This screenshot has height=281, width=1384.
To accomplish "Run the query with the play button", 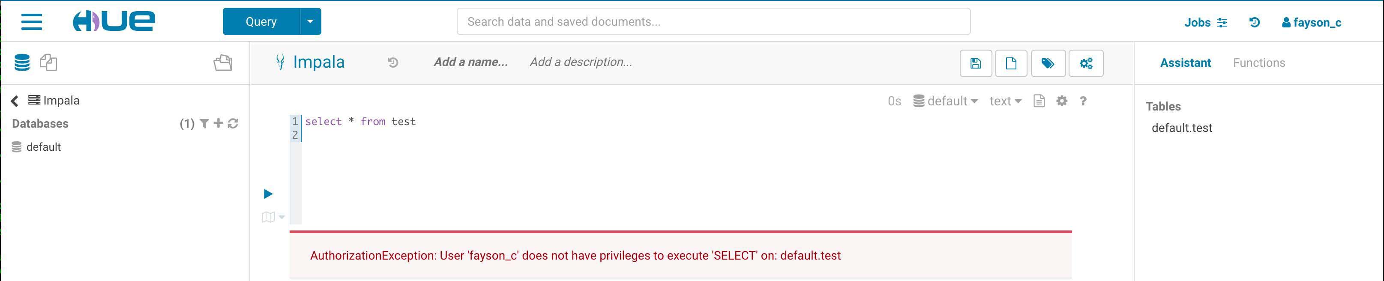I will pyautogui.click(x=268, y=194).
